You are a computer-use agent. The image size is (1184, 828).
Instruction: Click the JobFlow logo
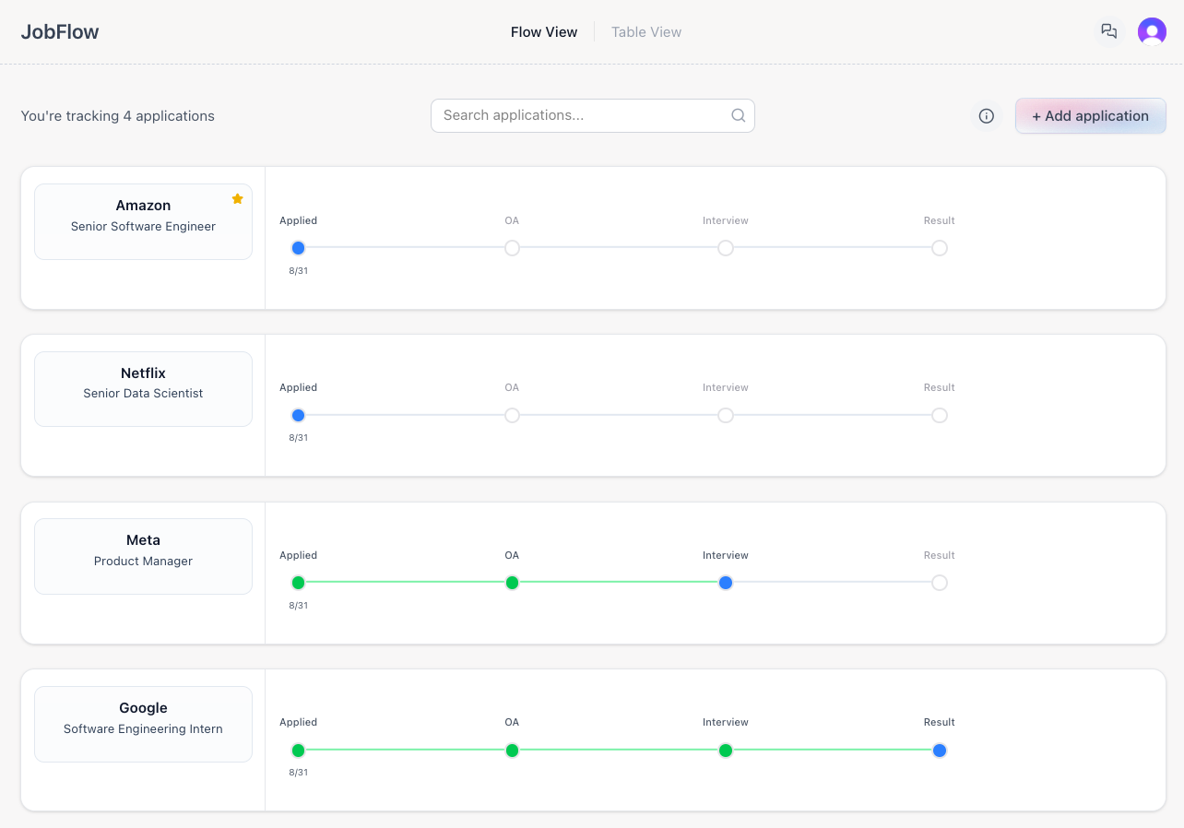click(60, 32)
